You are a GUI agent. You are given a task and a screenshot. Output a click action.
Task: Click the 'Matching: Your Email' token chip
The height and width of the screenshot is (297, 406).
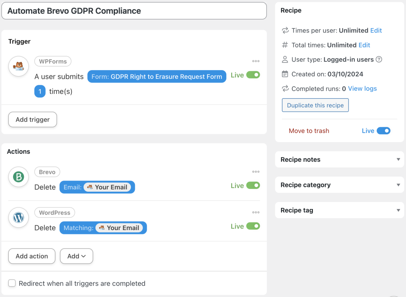(x=103, y=228)
